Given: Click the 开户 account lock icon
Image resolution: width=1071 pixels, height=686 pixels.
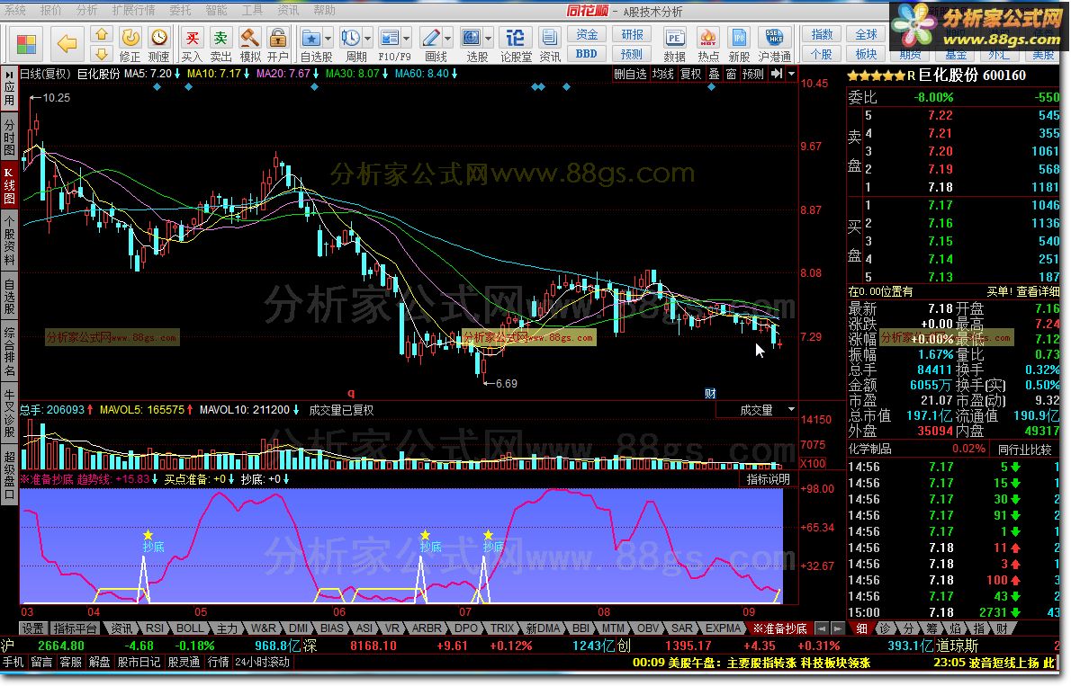Looking at the screenshot, I should coord(277,45).
